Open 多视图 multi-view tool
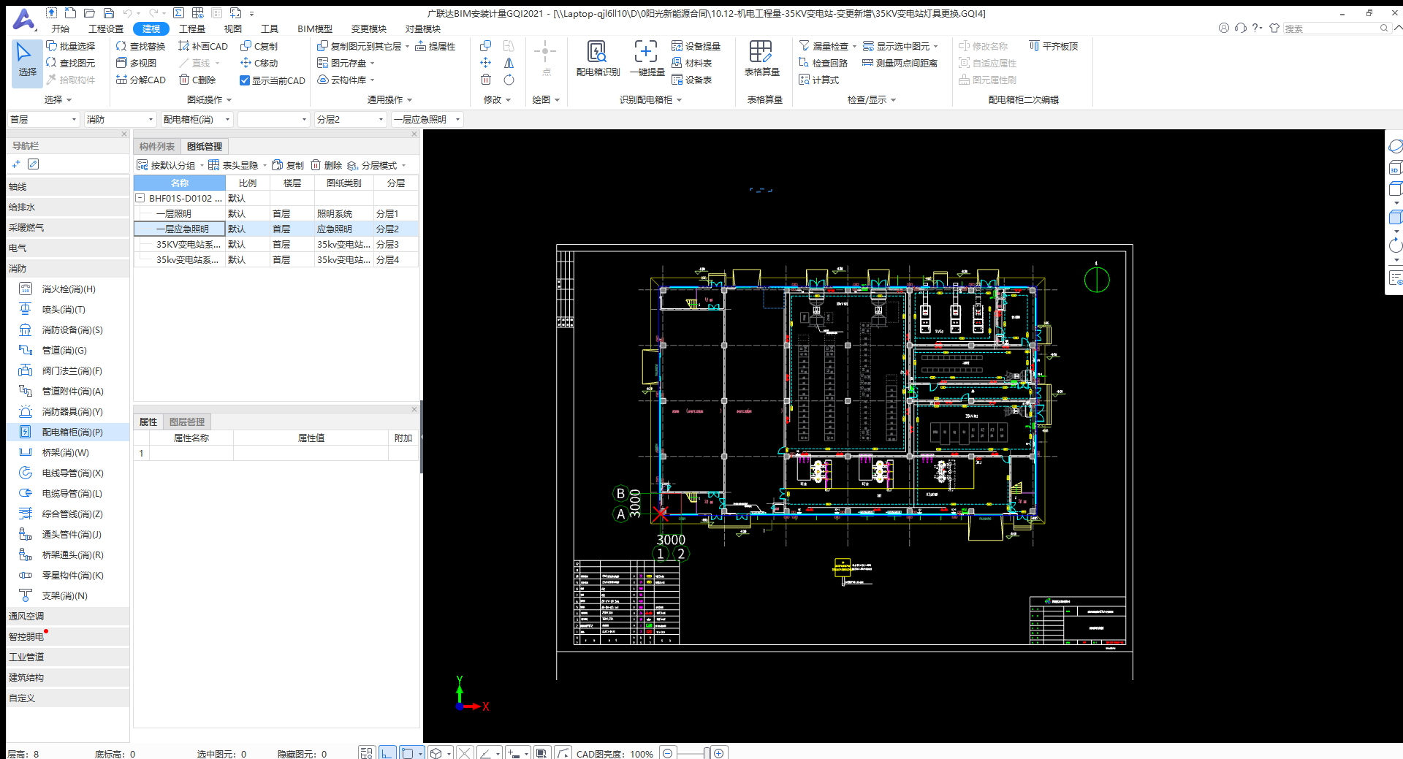This screenshot has height=759, width=1403. 136,63
